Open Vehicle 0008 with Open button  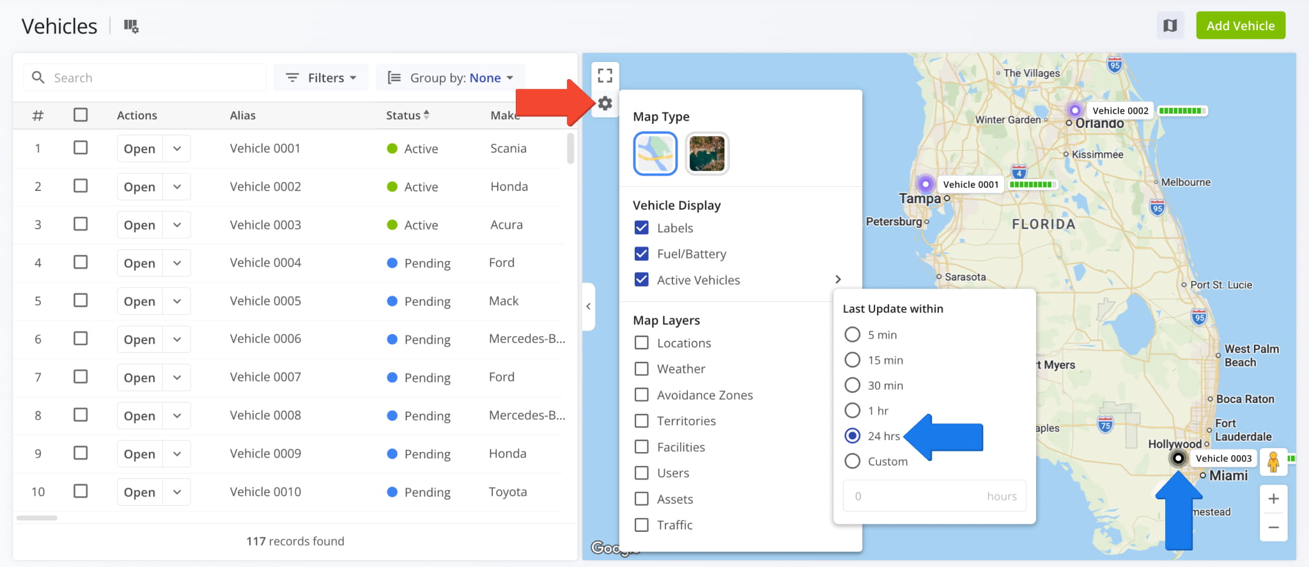coord(139,416)
